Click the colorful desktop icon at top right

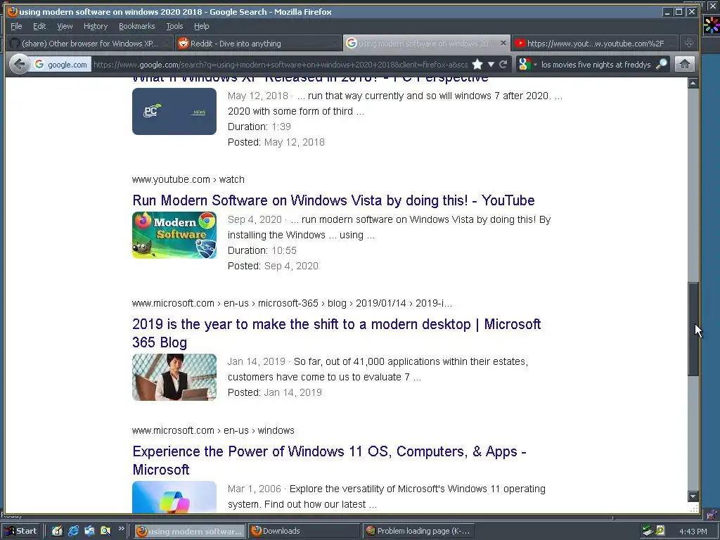point(712,25)
